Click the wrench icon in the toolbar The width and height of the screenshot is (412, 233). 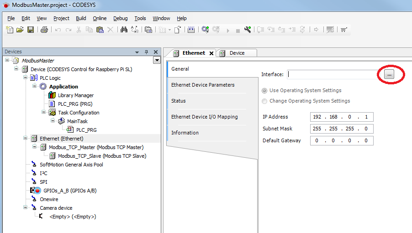[248, 30]
